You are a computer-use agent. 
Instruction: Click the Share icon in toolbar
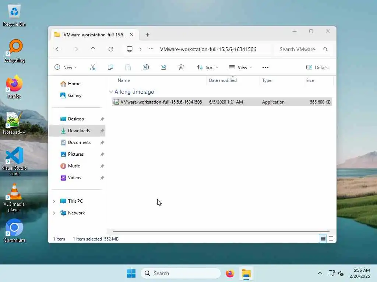[x=163, y=68]
